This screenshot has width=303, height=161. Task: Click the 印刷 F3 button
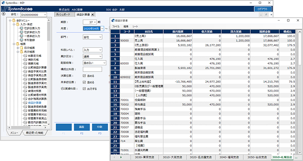tap(100, 127)
